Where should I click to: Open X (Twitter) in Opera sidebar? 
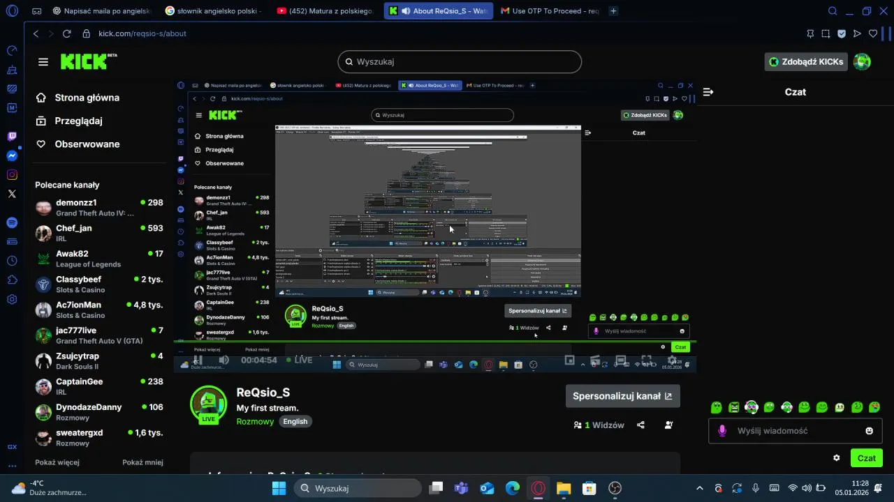coord(12,194)
